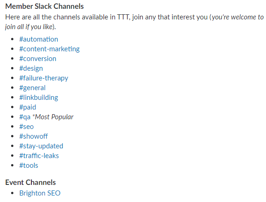Visit the #traffic-leaks channel
266x202 pixels.
(x=39, y=156)
